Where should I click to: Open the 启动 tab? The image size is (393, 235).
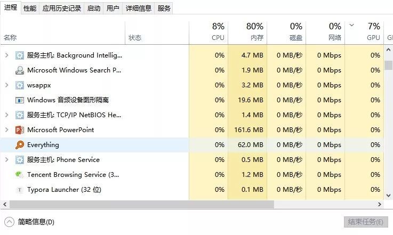click(x=94, y=9)
